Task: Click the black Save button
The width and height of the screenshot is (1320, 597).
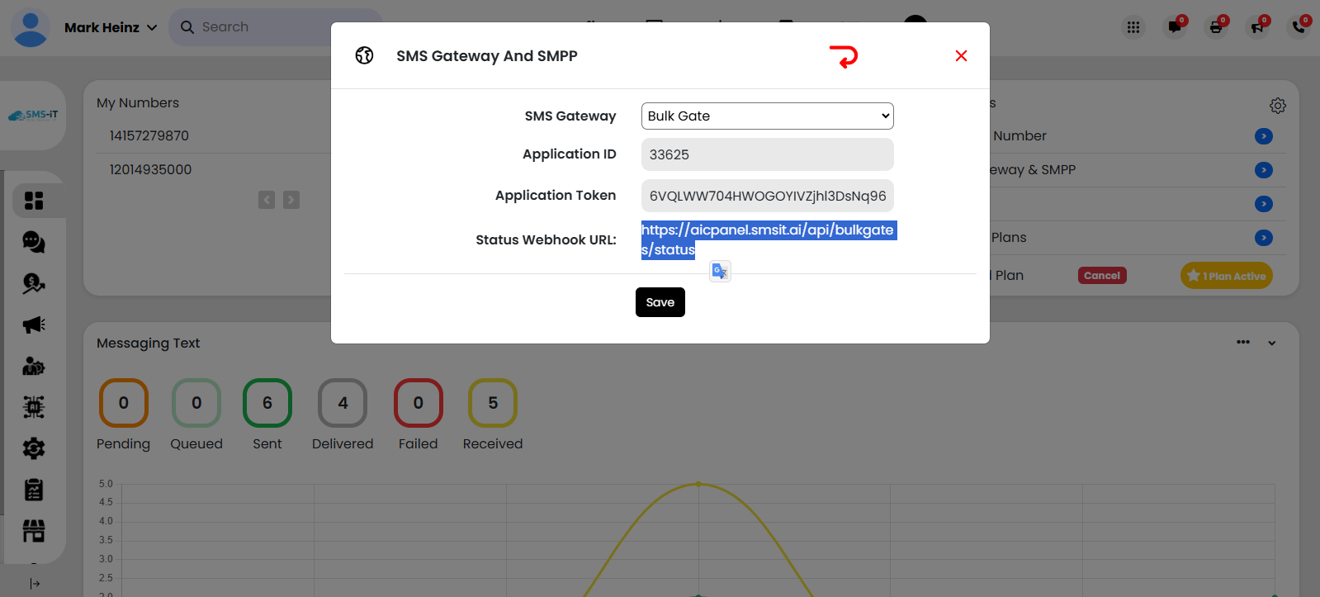Action: tap(660, 302)
